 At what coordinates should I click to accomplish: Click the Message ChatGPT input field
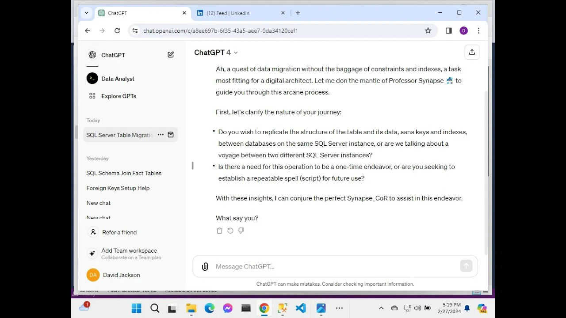click(335, 266)
